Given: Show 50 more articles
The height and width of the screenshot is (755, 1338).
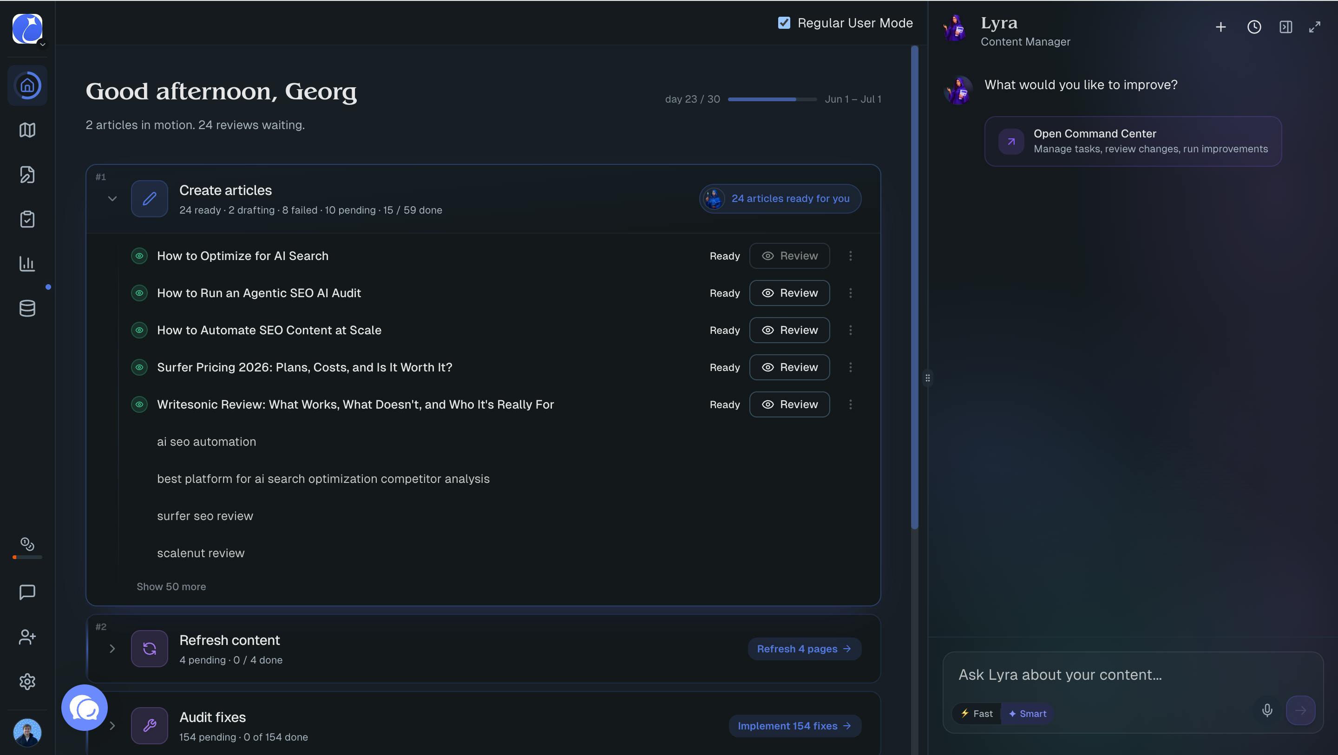Looking at the screenshot, I should [x=171, y=587].
